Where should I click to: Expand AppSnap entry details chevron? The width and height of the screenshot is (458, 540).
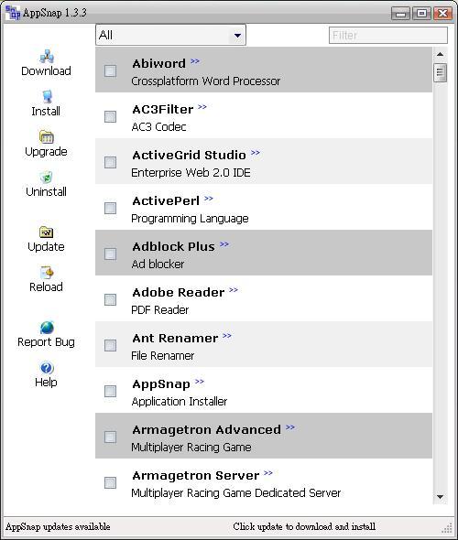[x=200, y=382]
